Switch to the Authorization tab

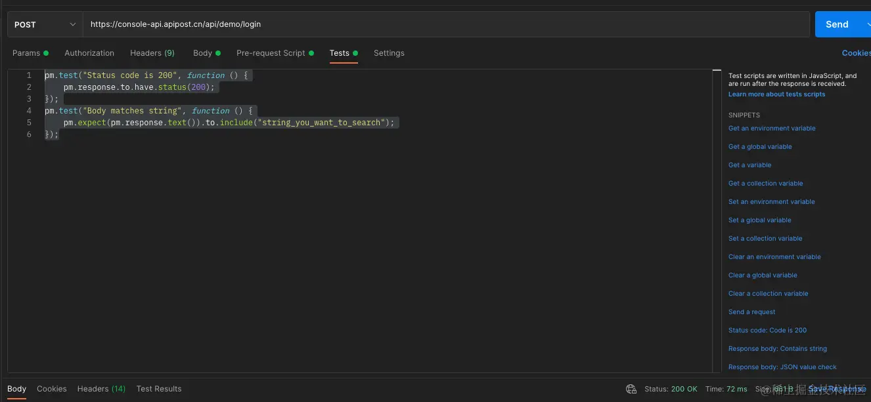tap(89, 53)
